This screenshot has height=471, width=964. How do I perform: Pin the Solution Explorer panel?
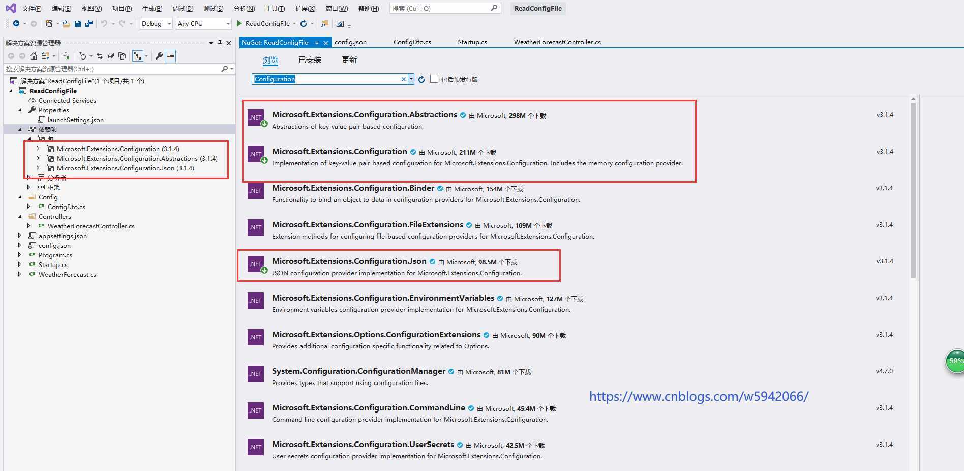[x=220, y=43]
